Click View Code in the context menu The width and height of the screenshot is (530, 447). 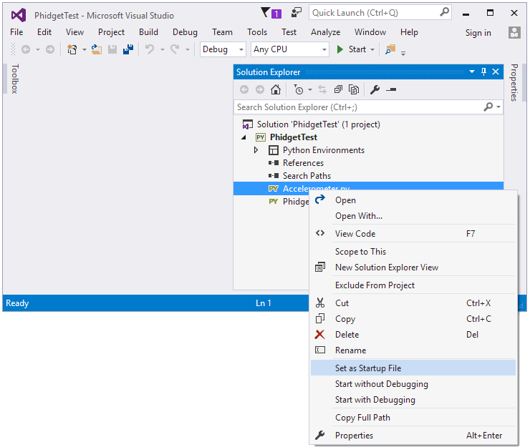(x=413, y=234)
